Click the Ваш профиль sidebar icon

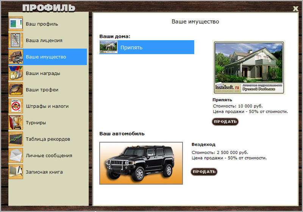pyautogui.click(x=16, y=24)
